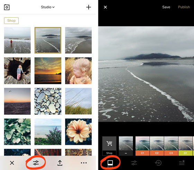
Task: Tap the edit sliders icon in Studio toolbar
Action: tap(36, 163)
